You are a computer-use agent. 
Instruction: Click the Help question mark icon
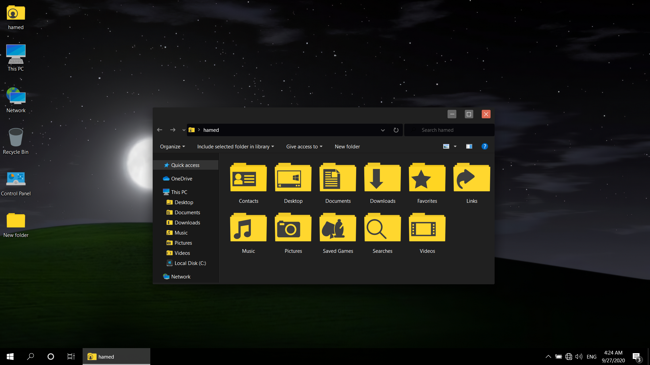coord(484,146)
